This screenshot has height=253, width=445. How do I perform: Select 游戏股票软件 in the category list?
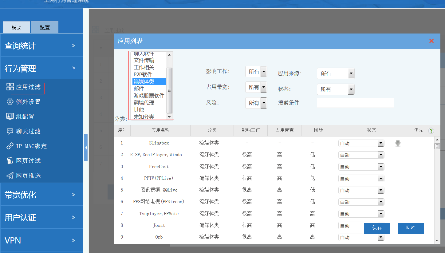tap(149, 96)
